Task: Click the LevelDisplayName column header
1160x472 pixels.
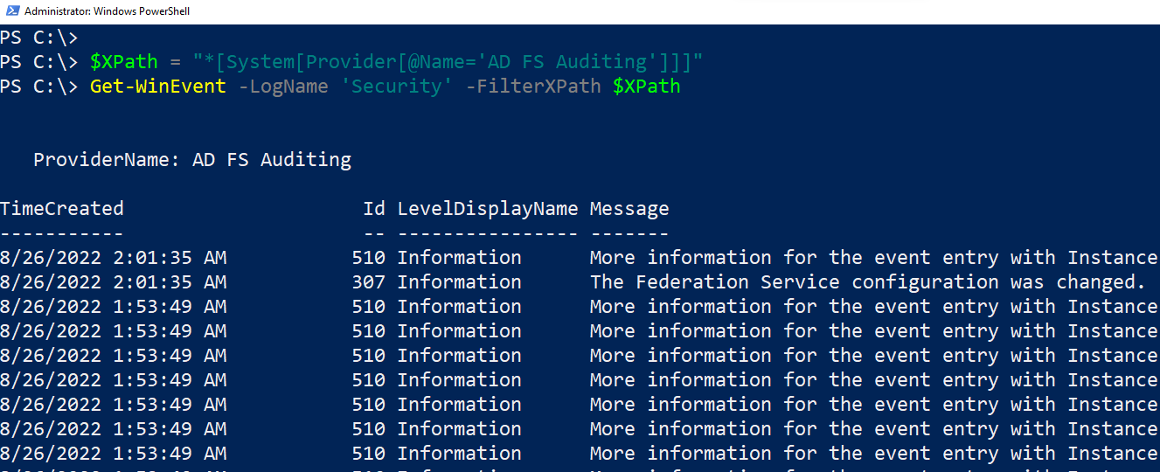Action: [x=487, y=209]
